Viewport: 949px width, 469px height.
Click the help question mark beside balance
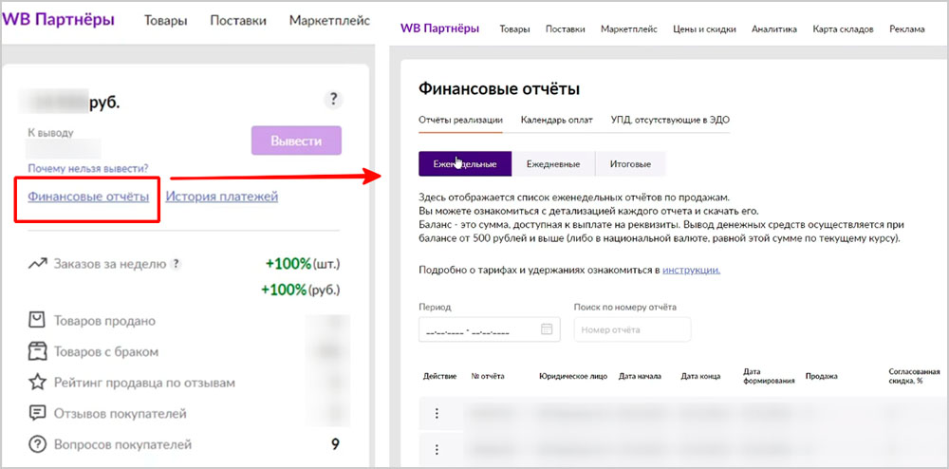tap(333, 100)
